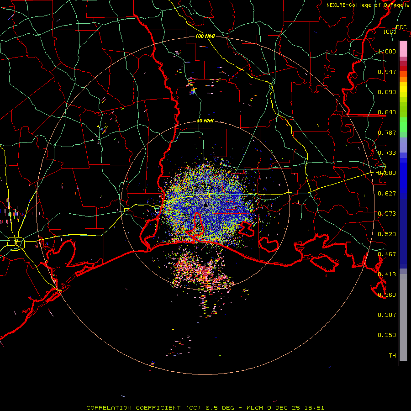
Task: Click the 100 NMI range ring label
Action: [x=205, y=36]
